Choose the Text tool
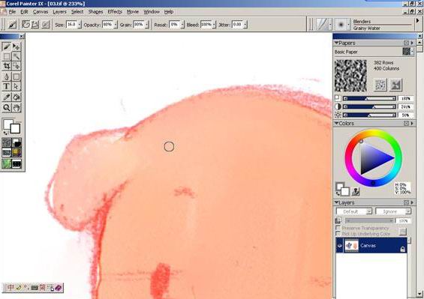This screenshot has width=424, height=299. pyautogui.click(x=7, y=87)
